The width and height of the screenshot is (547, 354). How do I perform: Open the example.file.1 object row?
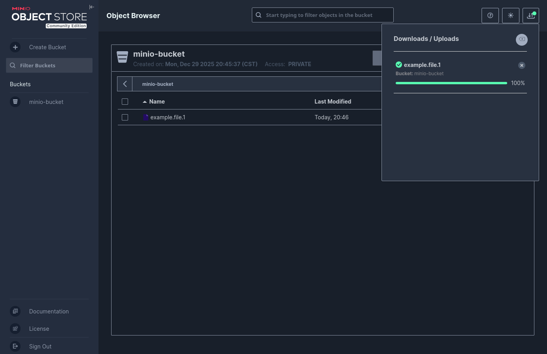(x=168, y=117)
